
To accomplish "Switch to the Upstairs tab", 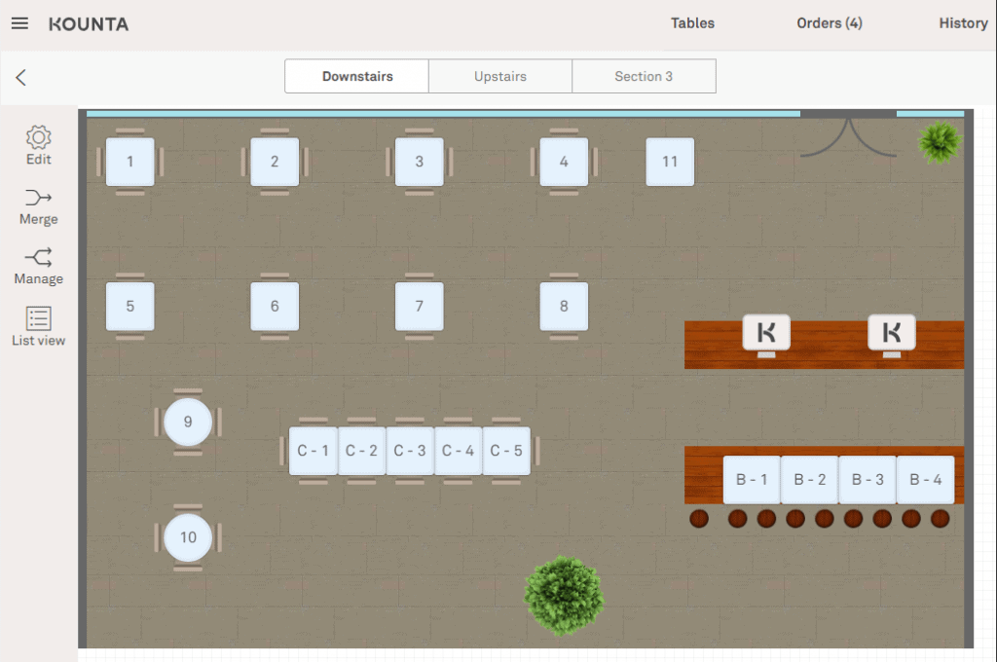I will (x=500, y=76).
